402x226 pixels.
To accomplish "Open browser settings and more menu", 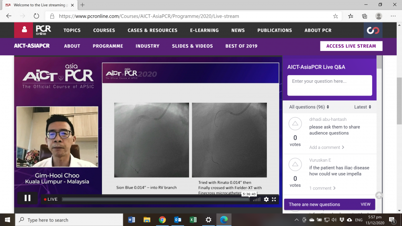I will pyautogui.click(x=393, y=16).
